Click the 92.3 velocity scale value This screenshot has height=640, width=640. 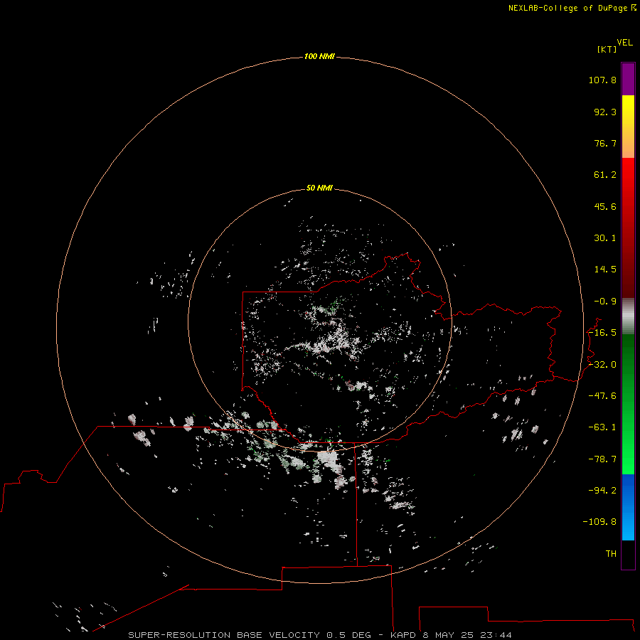(605, 112)
